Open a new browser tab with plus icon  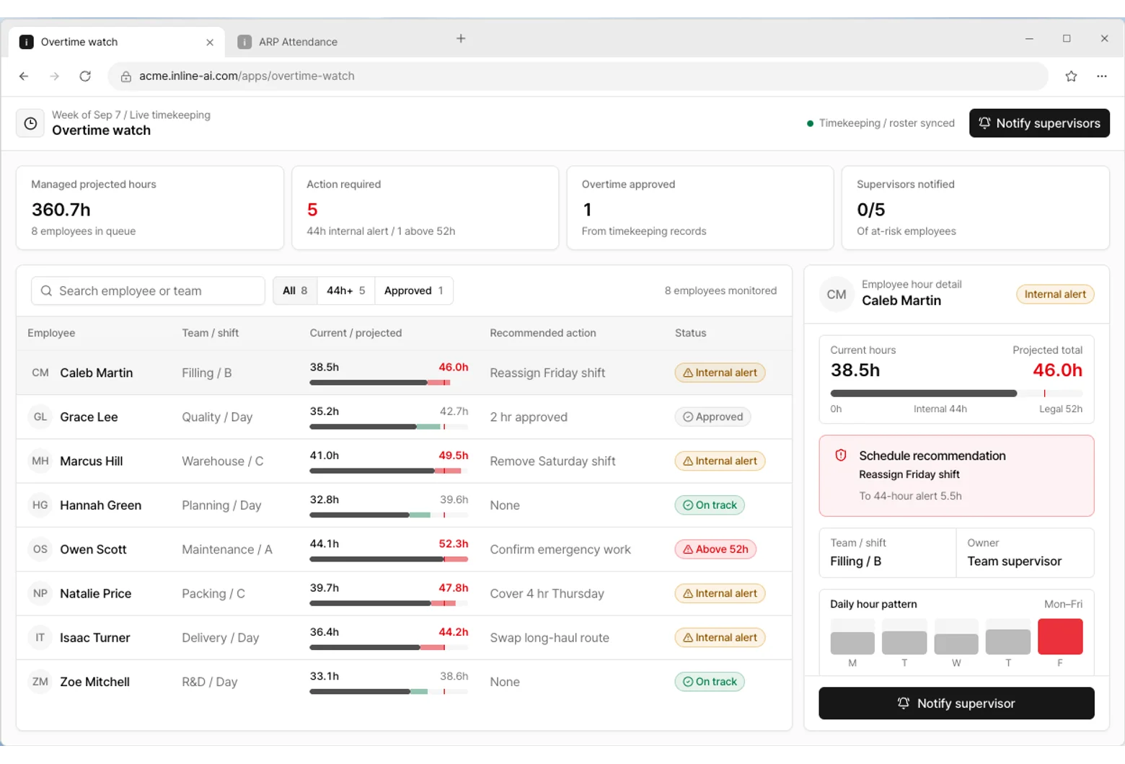461,39
